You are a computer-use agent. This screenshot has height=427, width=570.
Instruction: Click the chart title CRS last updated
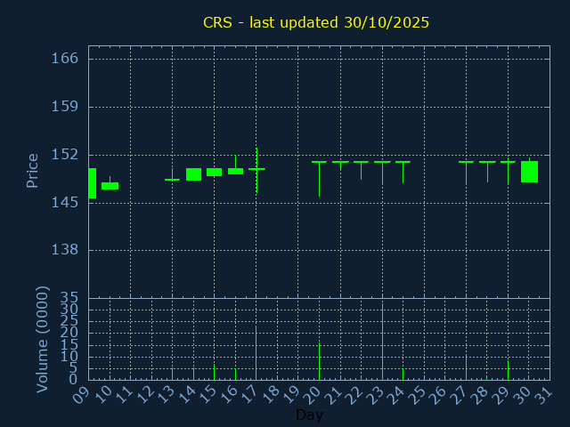(316, 22)
